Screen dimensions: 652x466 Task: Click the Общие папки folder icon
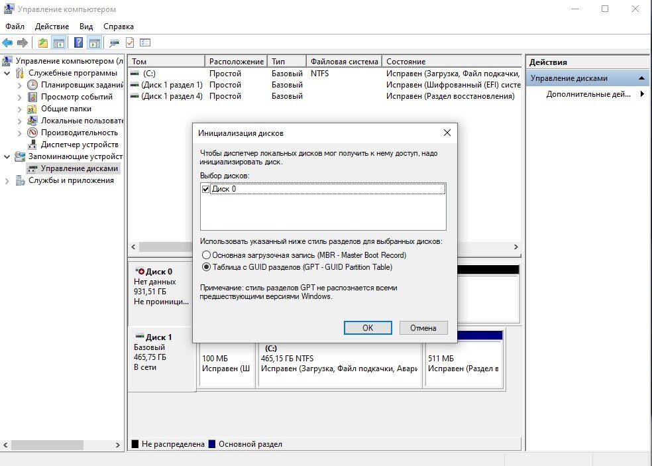click(32, 109)
